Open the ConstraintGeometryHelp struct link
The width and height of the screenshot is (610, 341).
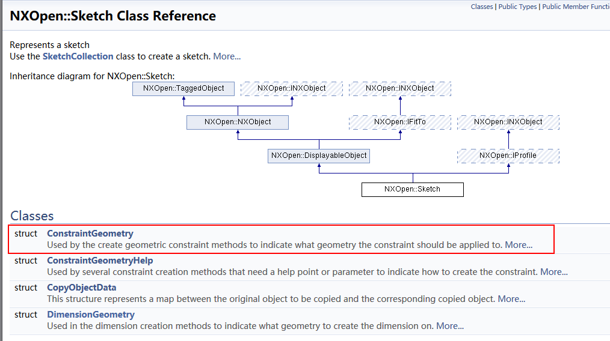(x=100, y=261)
